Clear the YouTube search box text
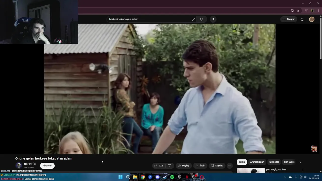Viewport: 322px width, 181px height. [194, 19]
